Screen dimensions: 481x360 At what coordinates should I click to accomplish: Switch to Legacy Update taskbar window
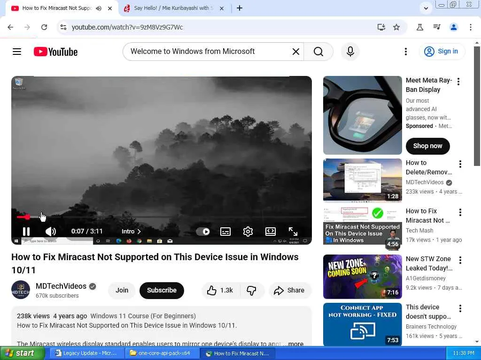[x=87, y=353]
